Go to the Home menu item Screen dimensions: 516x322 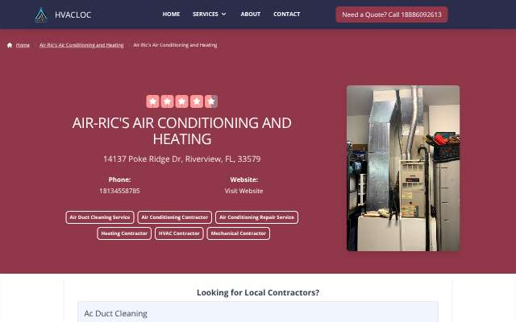[x=171, y=14]
